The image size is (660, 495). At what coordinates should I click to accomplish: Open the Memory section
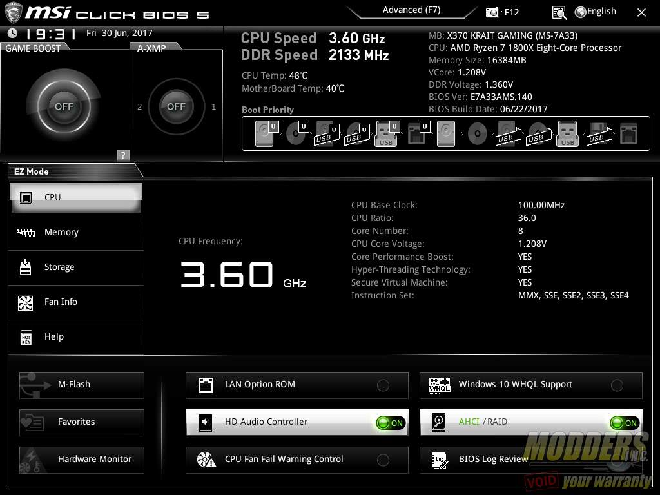76,232
